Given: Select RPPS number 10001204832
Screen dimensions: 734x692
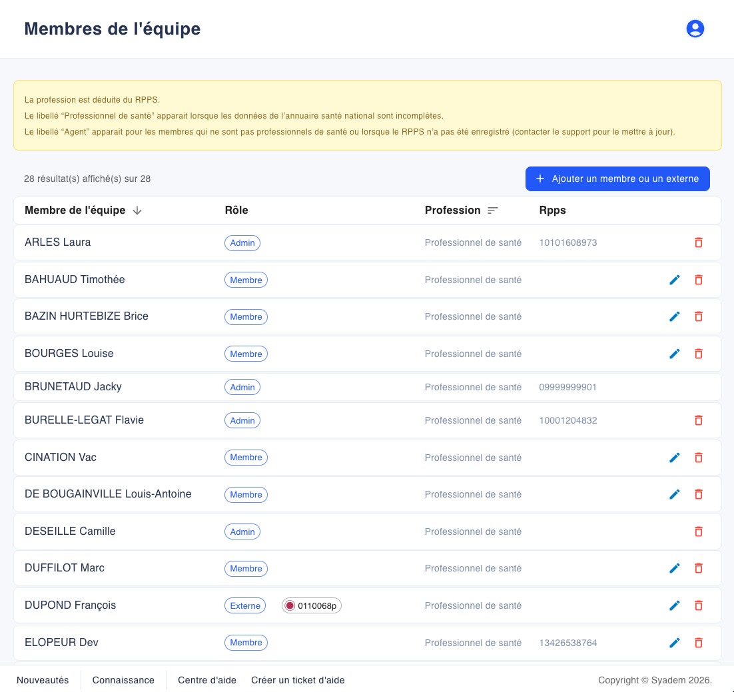Looking at the screenshot, I should tap(568, 420).
